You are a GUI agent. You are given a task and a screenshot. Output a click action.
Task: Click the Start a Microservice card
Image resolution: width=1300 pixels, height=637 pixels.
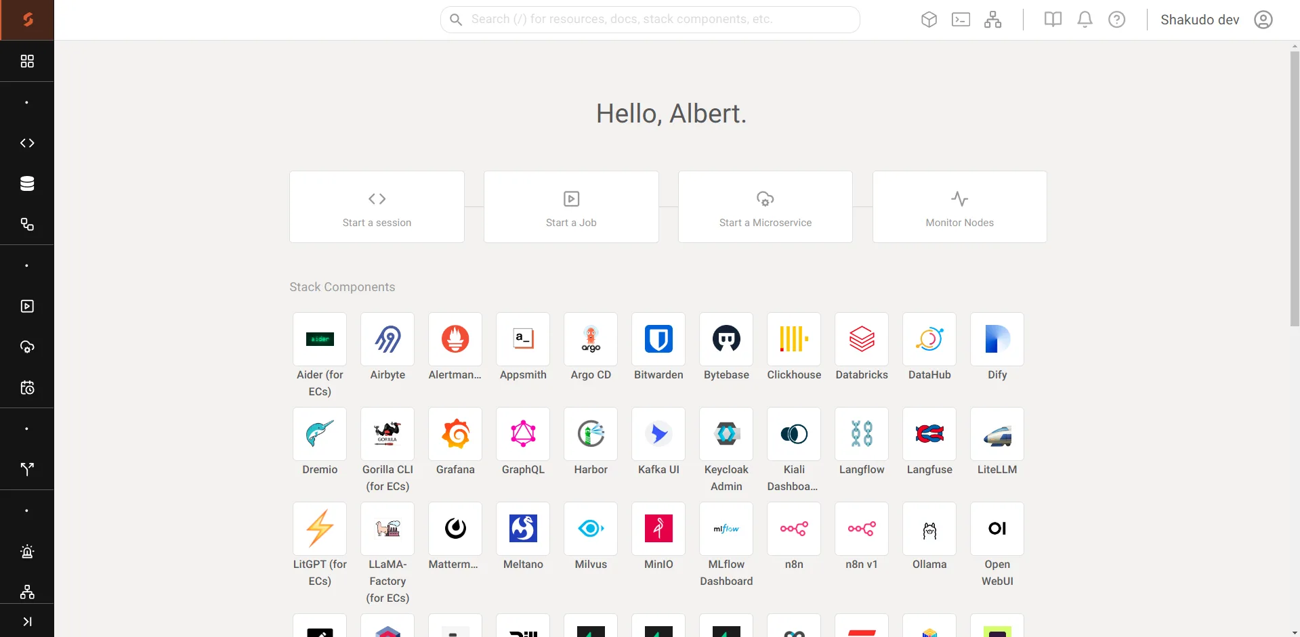pyautogui.click(x=766, y=206)
